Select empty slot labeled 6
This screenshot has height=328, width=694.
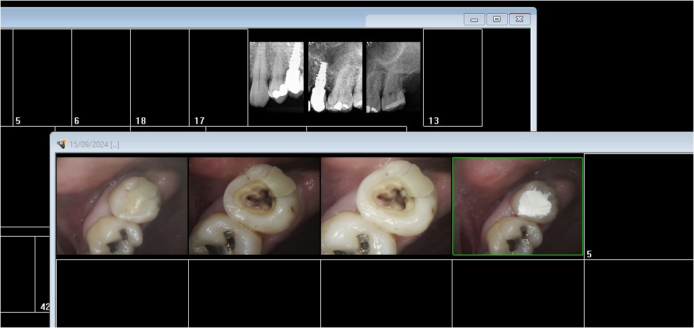coord(101,77)
